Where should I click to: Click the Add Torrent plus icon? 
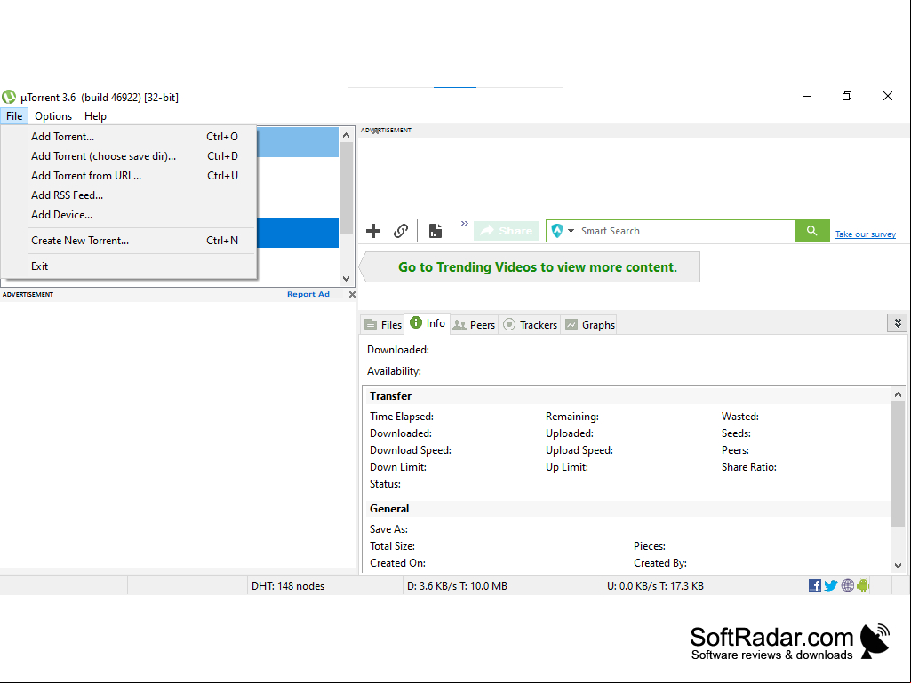pos(373,231)
